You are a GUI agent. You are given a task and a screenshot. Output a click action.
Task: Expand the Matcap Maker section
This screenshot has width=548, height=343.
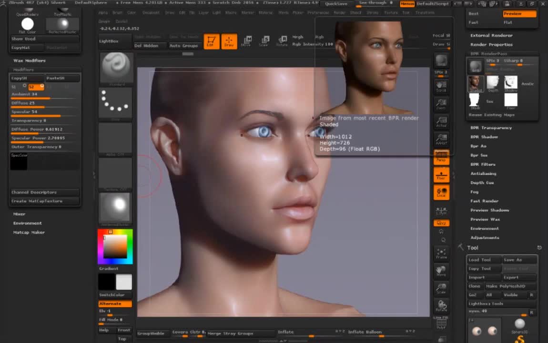tap(29, 232)
